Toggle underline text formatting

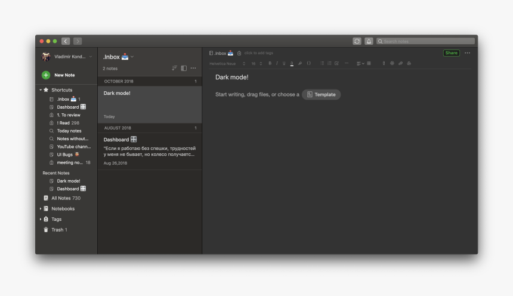pos(284,63)
